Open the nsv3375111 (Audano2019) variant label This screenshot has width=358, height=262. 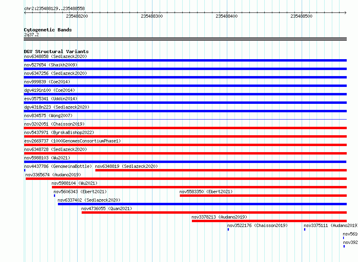[331, 225]
